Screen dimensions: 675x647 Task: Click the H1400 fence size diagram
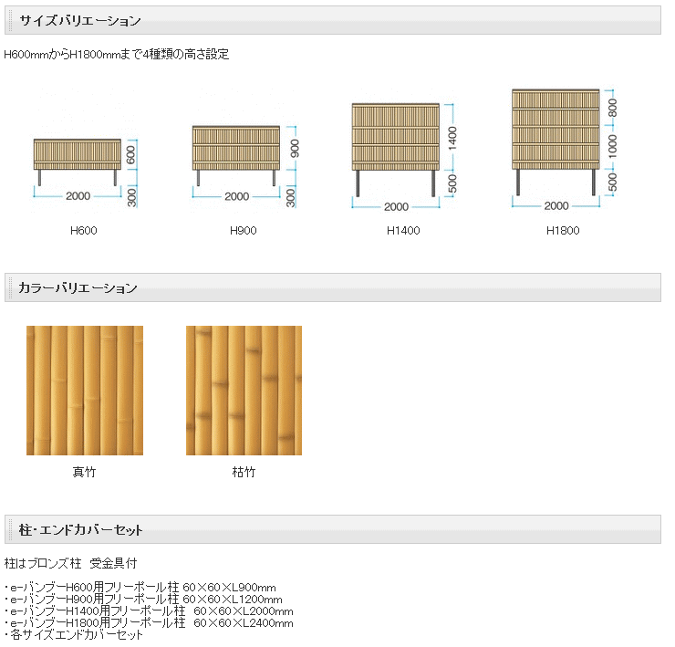[404, 155]
